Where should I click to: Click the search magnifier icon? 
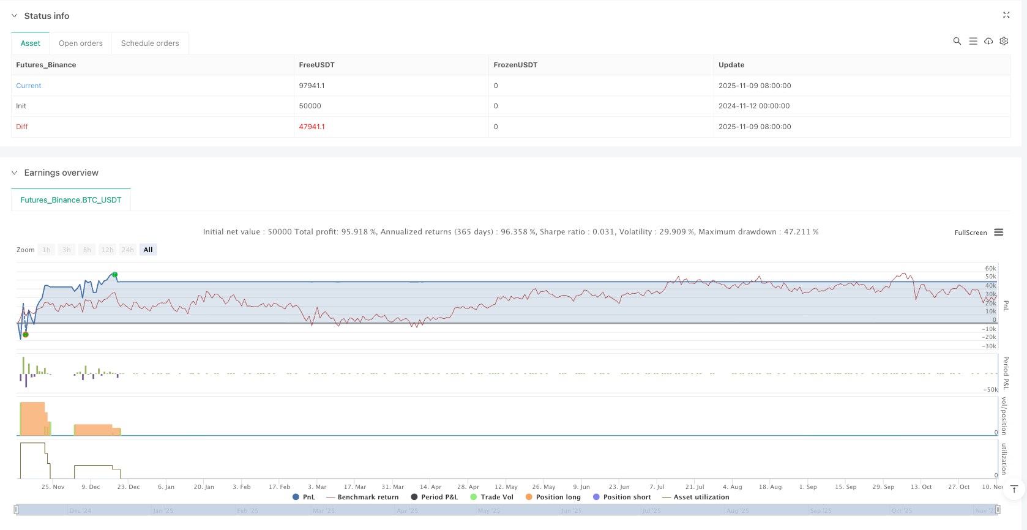pos(957,42)
